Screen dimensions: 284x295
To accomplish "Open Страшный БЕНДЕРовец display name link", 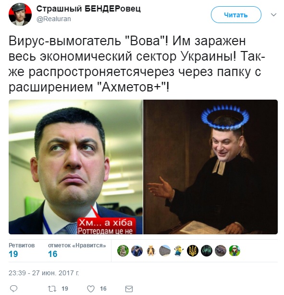I will 88,9.
